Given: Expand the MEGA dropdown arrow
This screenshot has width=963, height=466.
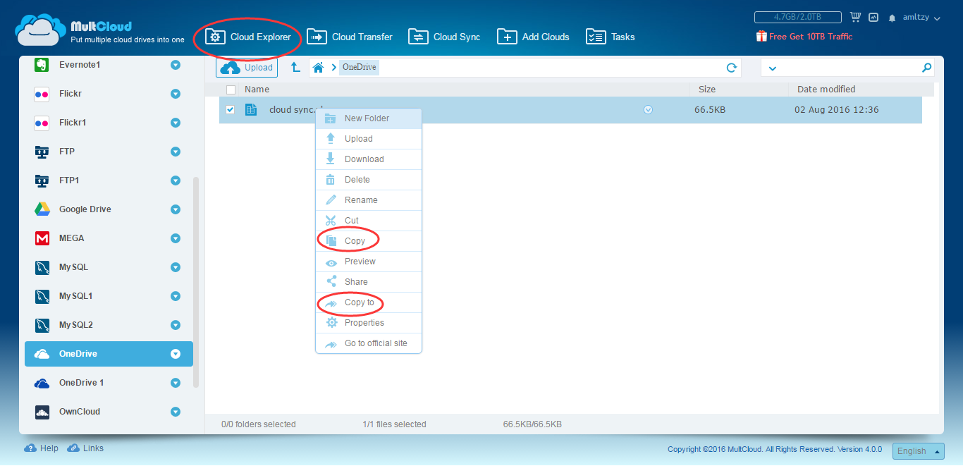Looking at the screenshot, I should [x=176, y=238].
